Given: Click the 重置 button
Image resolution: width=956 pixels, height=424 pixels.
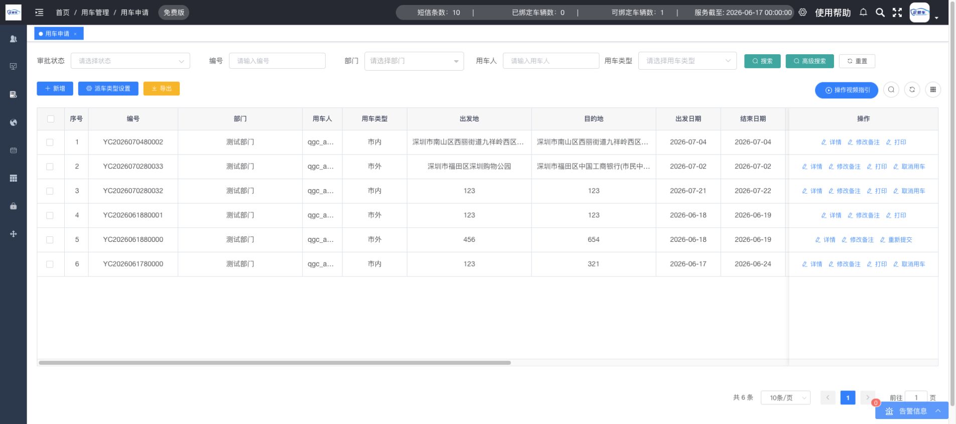Looking at the screenshot, I should click(857, 61).
